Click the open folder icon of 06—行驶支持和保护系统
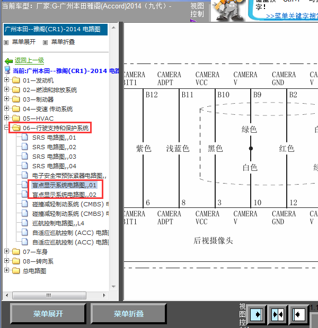The width and height of the screenshot is (318, 328). [16, 128]
